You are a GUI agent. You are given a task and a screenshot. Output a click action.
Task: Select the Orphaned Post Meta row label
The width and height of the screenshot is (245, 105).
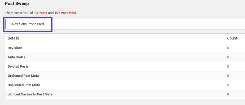coord(23,76)
